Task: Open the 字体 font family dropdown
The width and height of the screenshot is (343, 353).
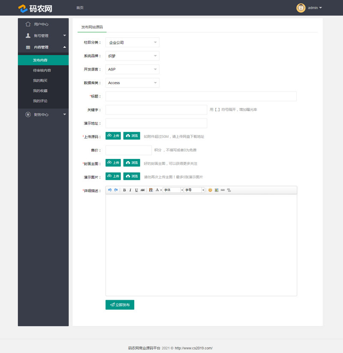Action: [173, 190]
